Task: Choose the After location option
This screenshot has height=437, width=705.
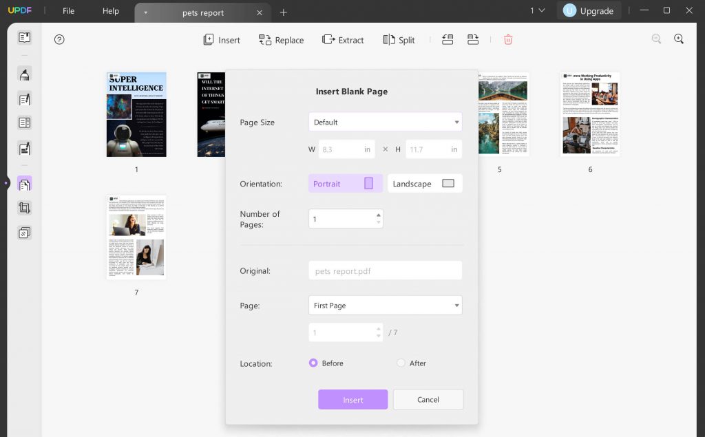Action: click(401, 363)
